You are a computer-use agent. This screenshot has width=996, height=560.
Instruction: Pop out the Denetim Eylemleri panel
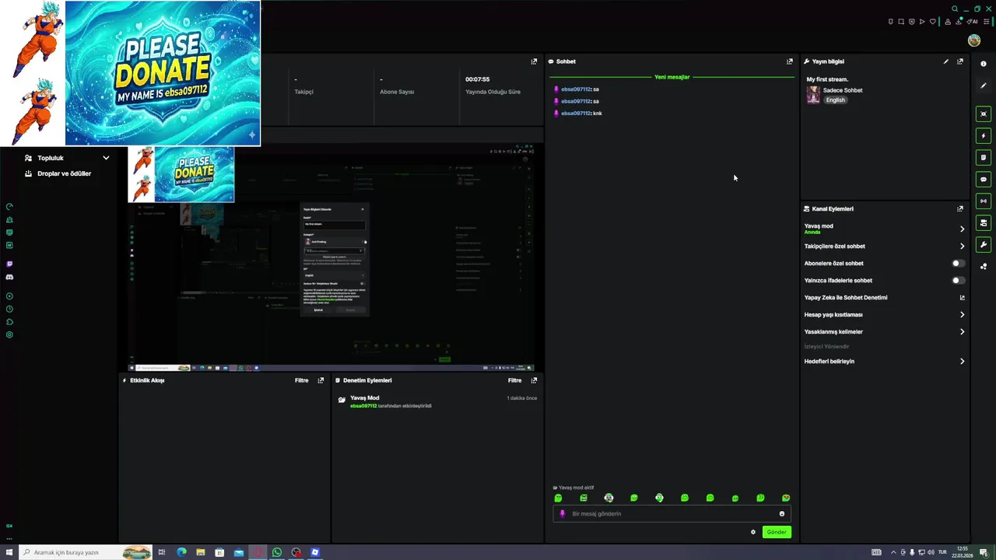[534, 380]
